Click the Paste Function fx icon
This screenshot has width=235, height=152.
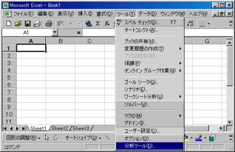point(107,24)
